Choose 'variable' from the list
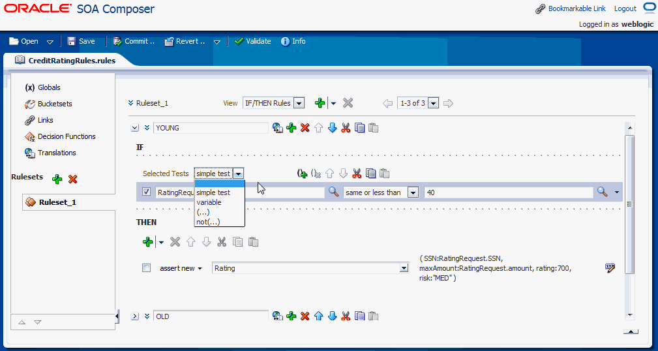Viewport: 658px width, 351px height. (x=219, y=202)
